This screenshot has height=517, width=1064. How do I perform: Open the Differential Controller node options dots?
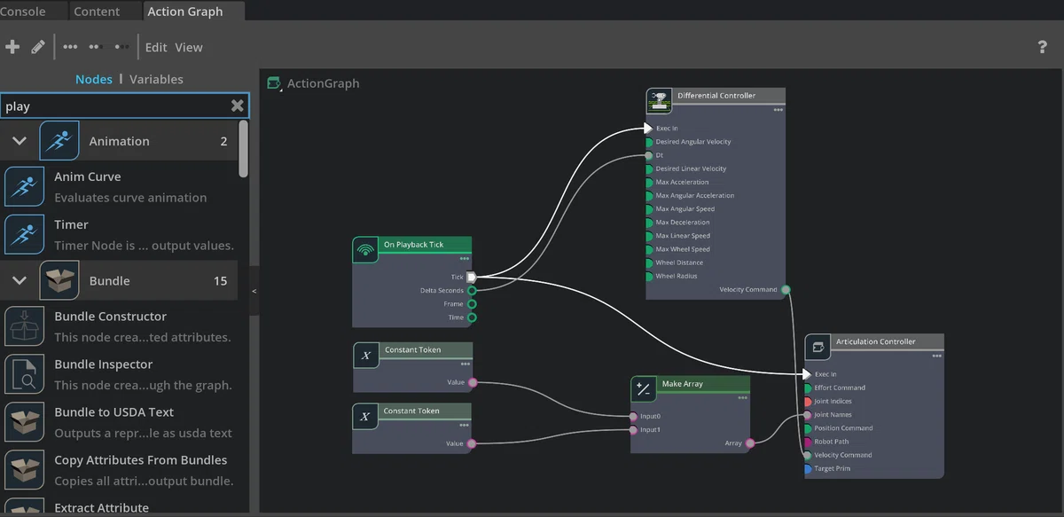pyautogui.click(x=778, y=110)
